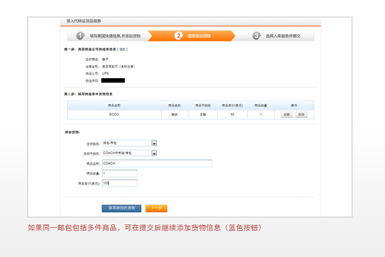Click the 商品名称 table column header
Screen dimensions: 385x257
(114, 105)
